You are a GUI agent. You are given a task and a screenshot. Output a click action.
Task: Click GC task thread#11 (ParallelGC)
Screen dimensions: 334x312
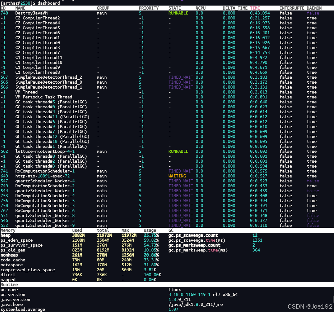52,117
